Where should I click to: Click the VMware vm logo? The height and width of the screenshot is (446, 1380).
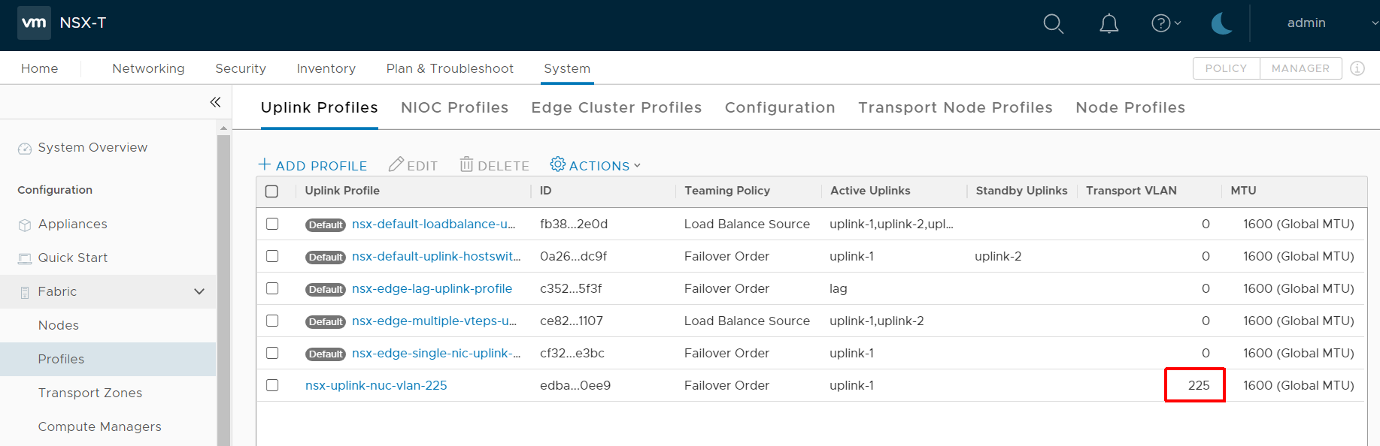(x=34, y=23)
